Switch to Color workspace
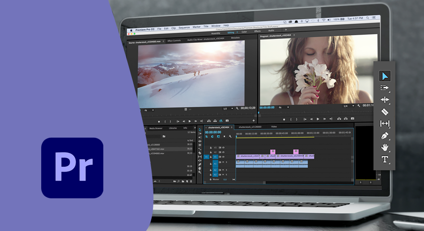Viewport: 424px width, 231px height. (244, 32)
